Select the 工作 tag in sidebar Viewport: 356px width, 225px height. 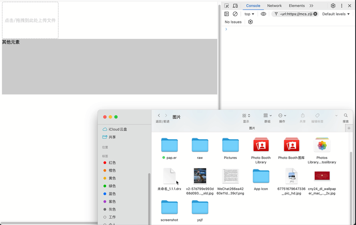tap(112, 217)
